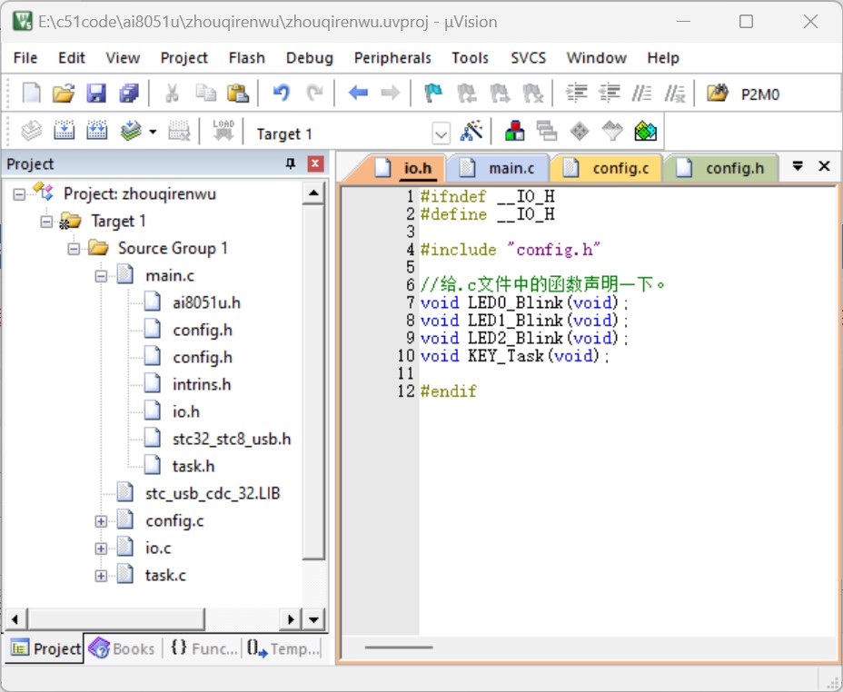Open the Target 1 dropdown
The width and height of the screenshot is (843, 692).
441,133
